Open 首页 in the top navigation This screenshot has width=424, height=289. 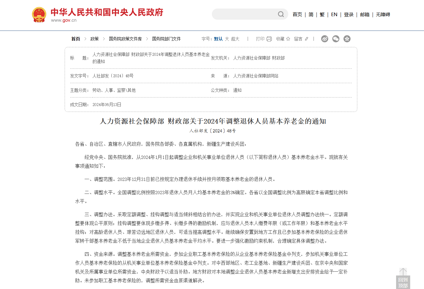point(297,14)
